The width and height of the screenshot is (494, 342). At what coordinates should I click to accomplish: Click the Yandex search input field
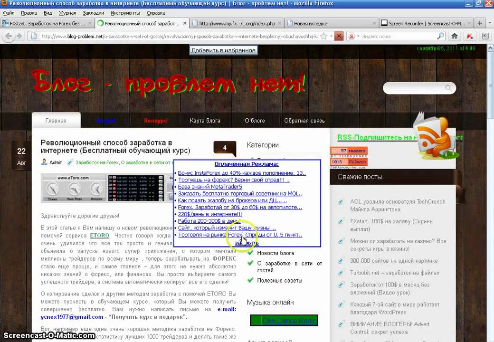[399, 36]
